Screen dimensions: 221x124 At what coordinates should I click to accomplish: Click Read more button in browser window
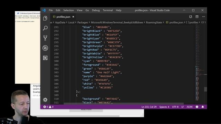[x=86, y=110]
